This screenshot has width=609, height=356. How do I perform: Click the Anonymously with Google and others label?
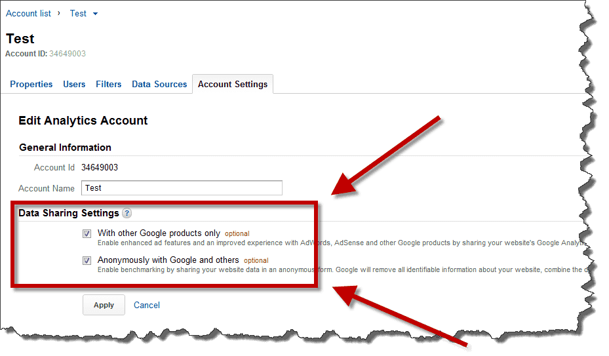168,260
